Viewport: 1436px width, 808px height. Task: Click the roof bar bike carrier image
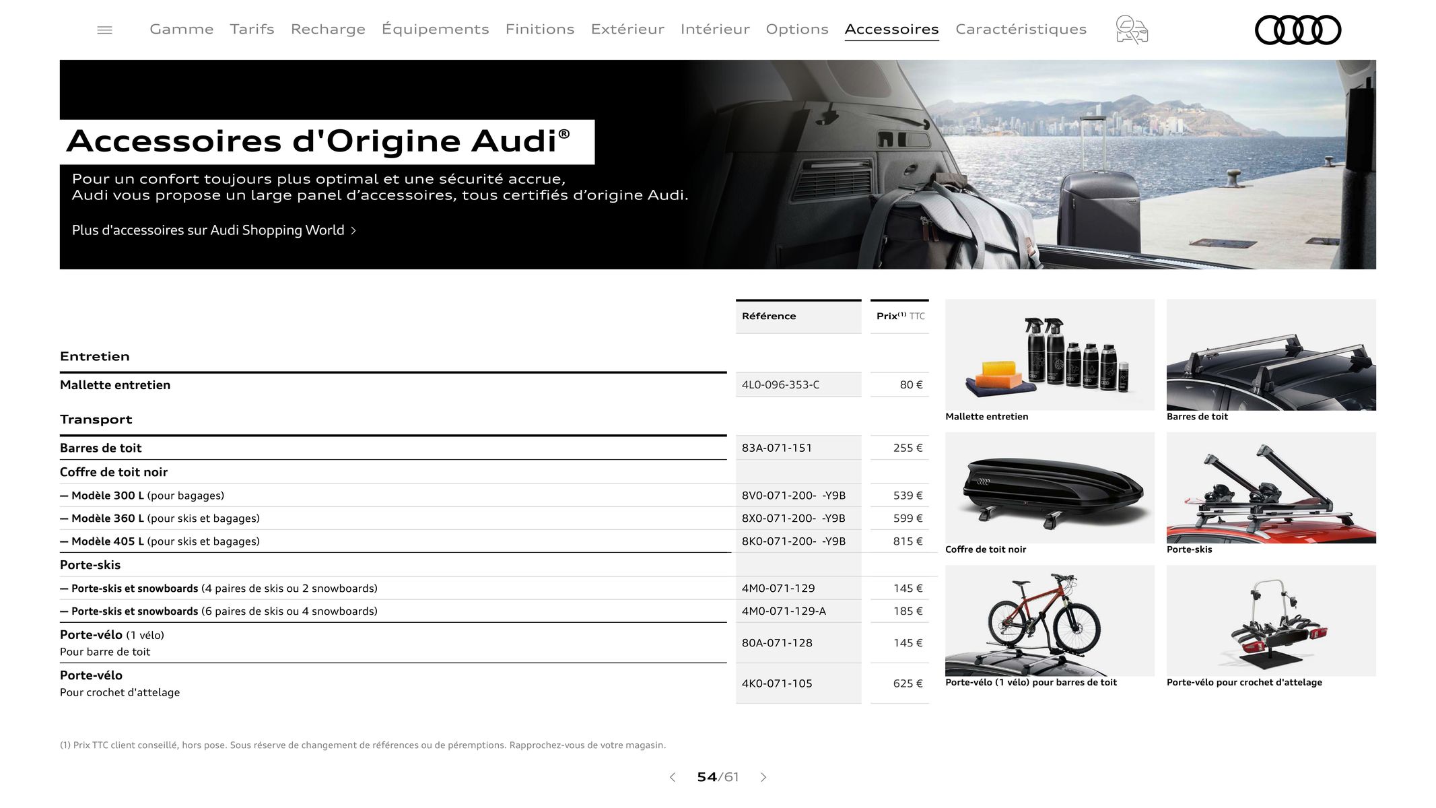[1050, 620]
